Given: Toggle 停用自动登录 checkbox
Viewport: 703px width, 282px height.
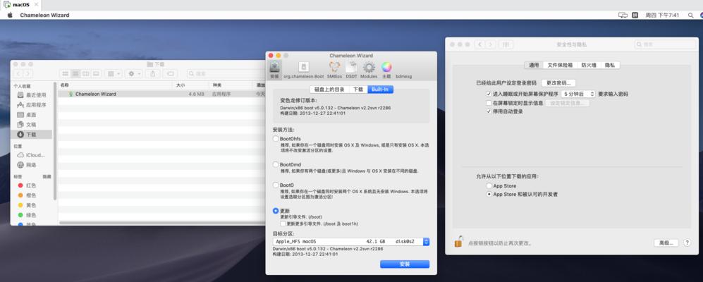Looking at the screenshot, I should pos(489,111).
